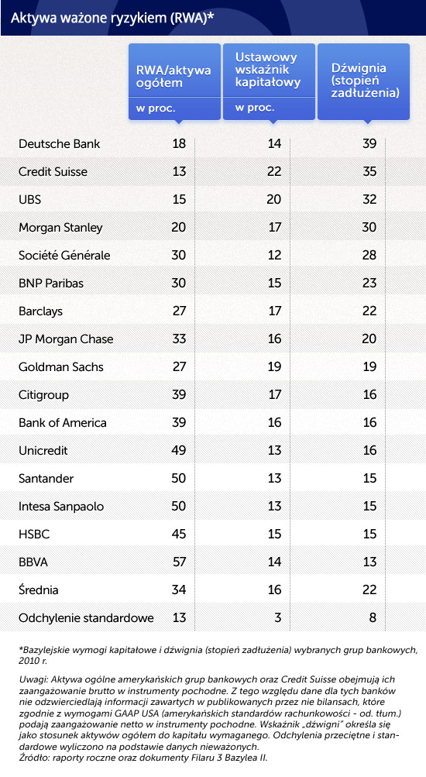426x777 pixels.
Task: Select the Deutsche Bank row label
Action: pyautogui.click(x=59, y=144)
